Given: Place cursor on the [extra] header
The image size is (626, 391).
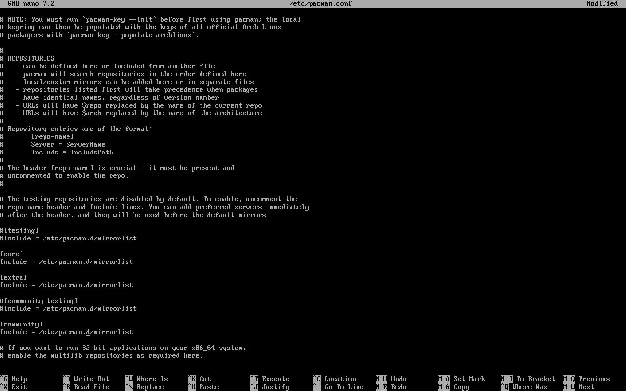Looking at the screenshot, I should tap(14, 277).
